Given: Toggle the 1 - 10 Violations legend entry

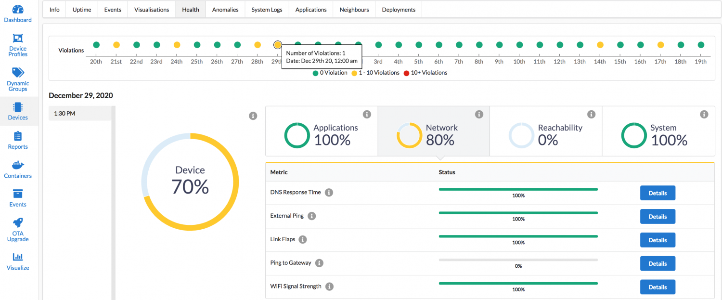Looking at the screenshot, I should coord(376,73).
